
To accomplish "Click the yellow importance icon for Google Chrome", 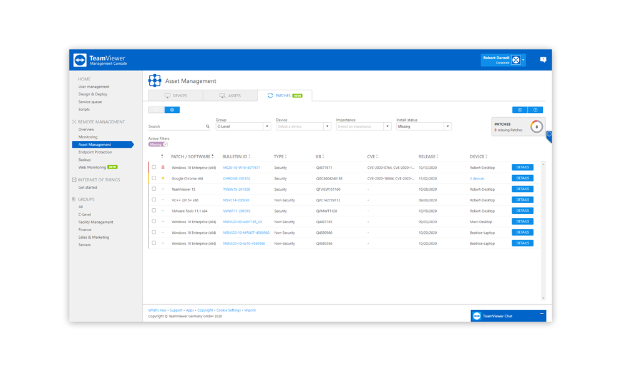I will (163, 178).
